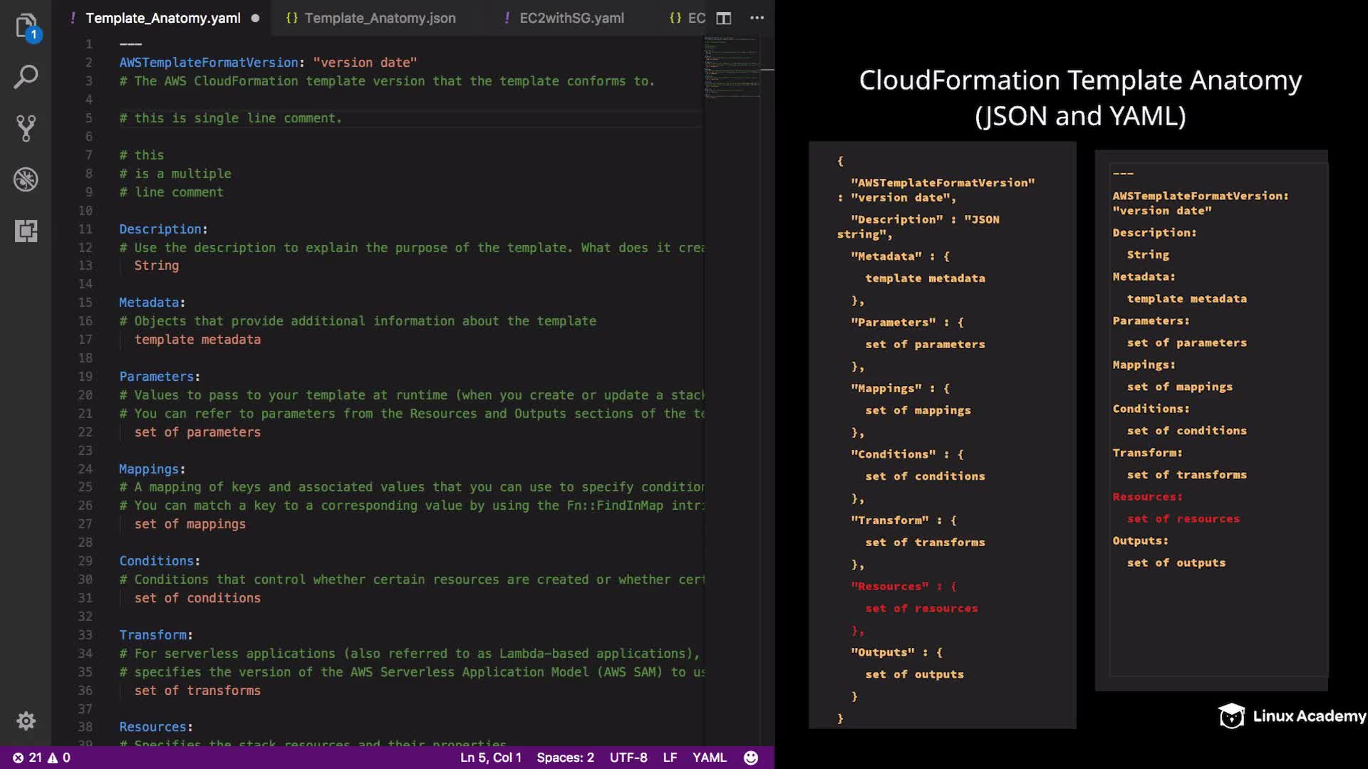Open the Explorer files icon

click(26, 26)
